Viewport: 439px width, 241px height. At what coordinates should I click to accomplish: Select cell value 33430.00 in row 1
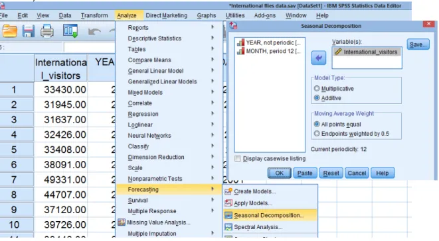click(60, 89)
